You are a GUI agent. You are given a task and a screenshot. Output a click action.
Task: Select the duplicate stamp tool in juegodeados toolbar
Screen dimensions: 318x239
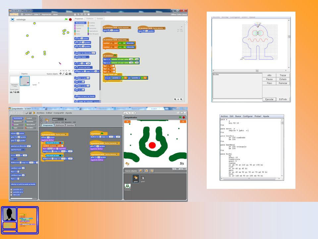[125, 113]
